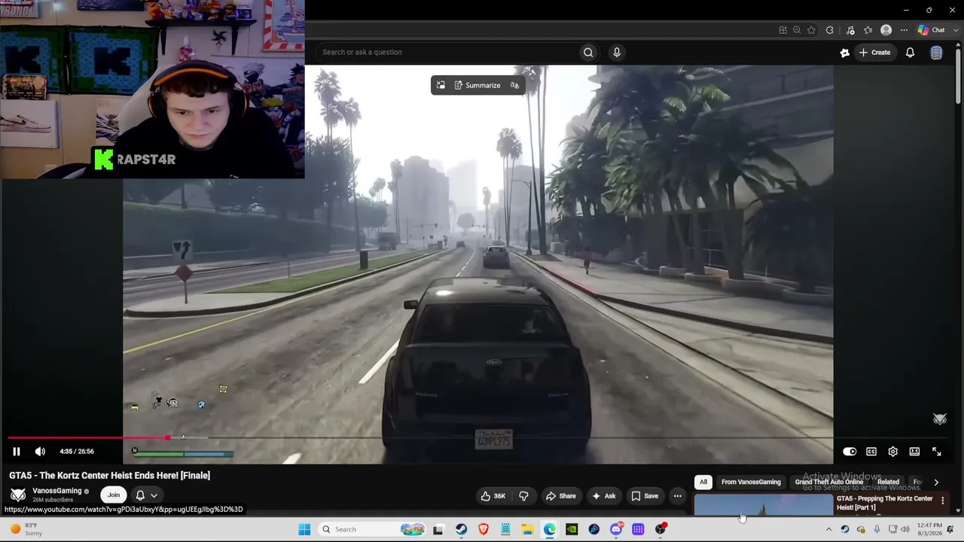Seek using the red video progress bar
The height and width of the screenshot is (542, 964).
(87, 437)
